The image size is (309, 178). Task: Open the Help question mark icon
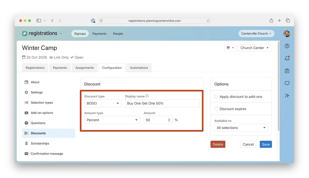287,46
